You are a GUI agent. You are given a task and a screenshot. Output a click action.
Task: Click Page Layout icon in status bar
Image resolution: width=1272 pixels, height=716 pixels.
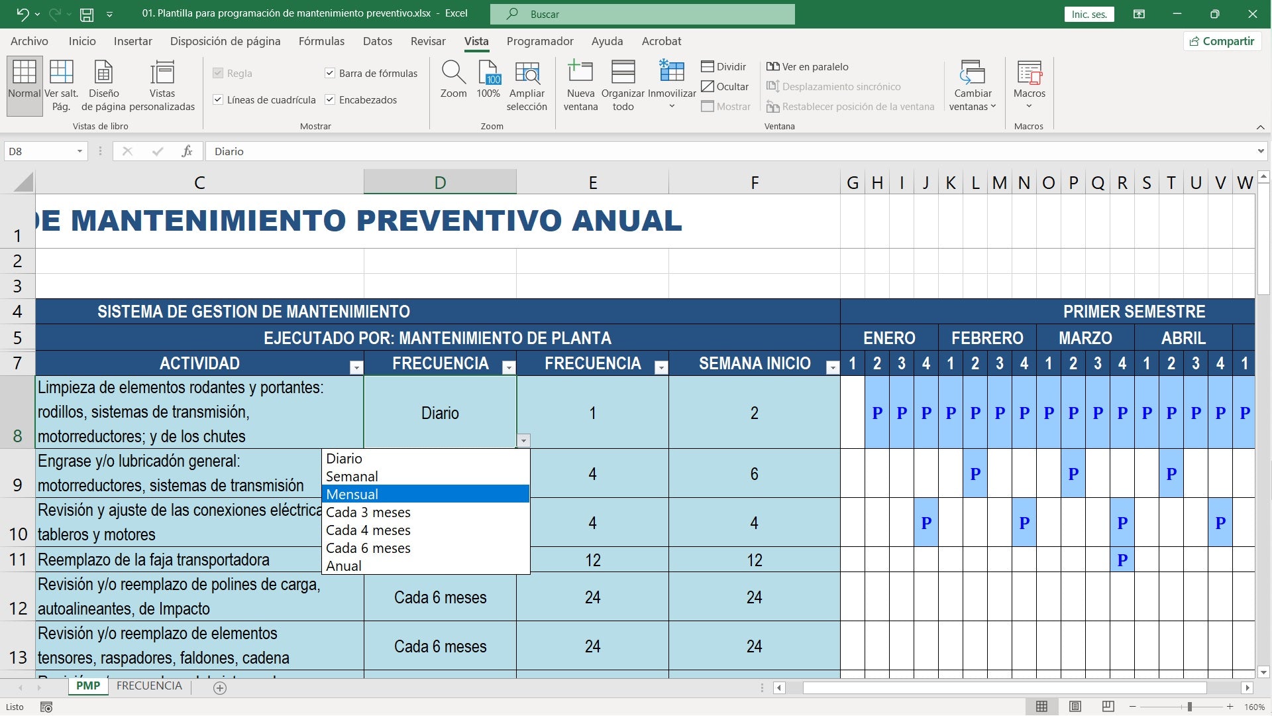[1075, 707]
